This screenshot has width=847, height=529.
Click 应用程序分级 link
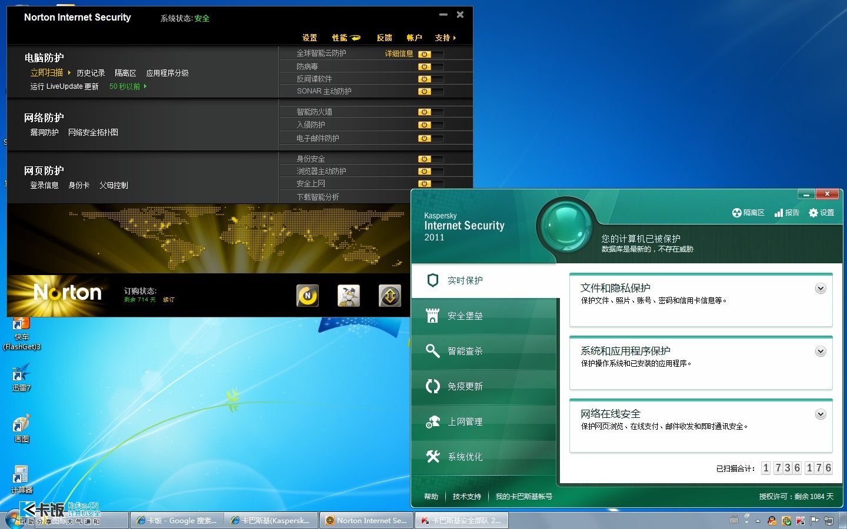click(x=168, y=73)
